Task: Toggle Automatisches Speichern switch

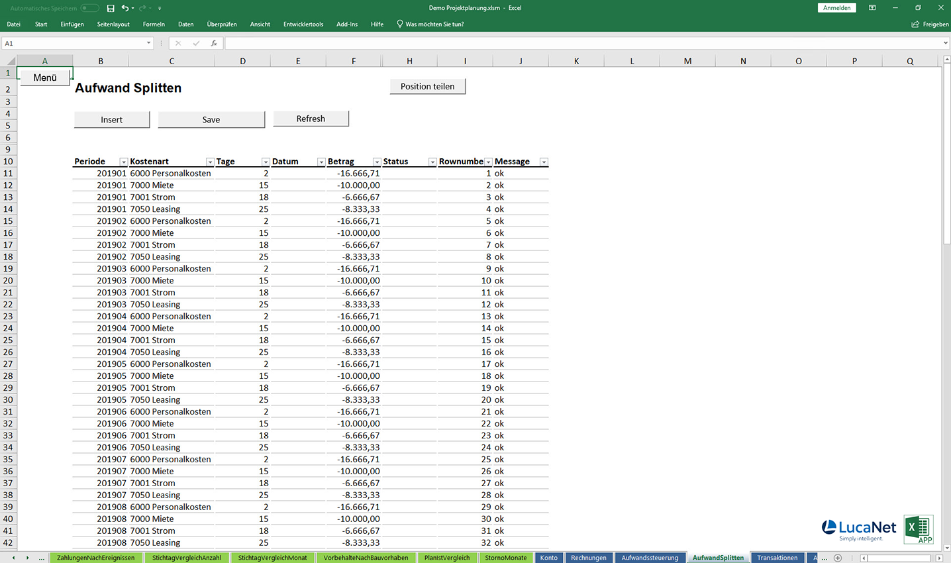Action: tap(89, 8)
